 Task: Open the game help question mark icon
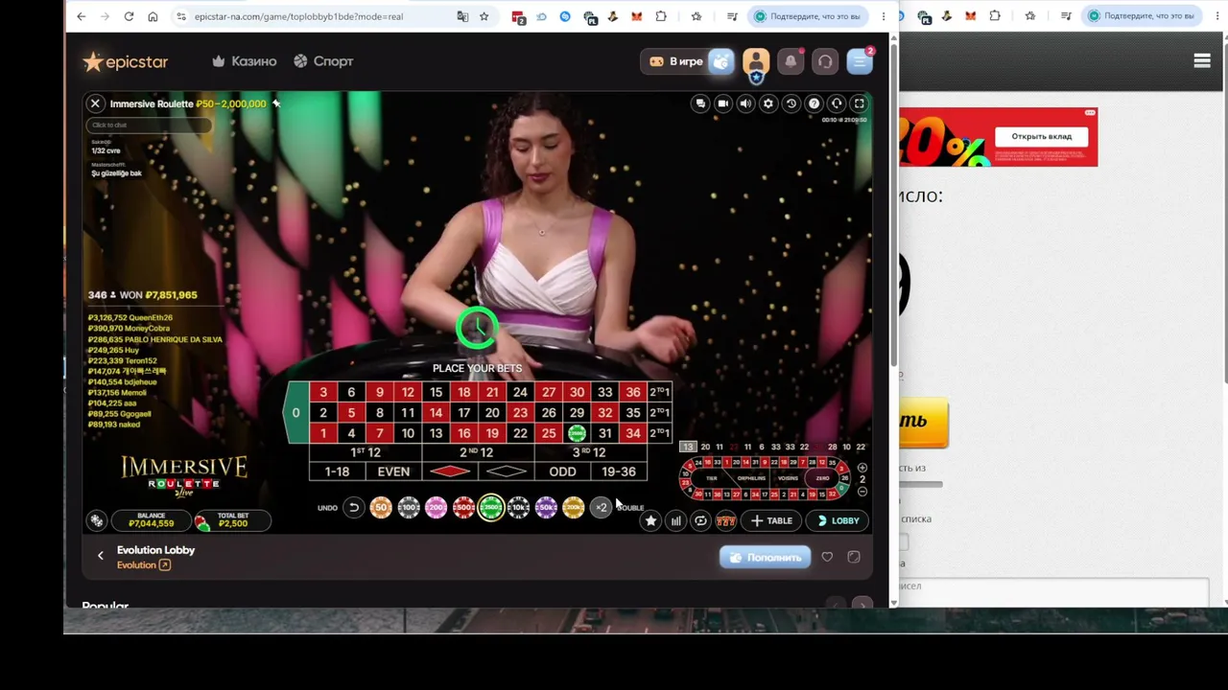pos(815,103)
